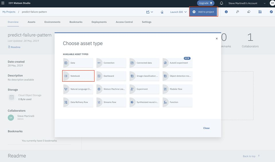The image size is (275, 162).
Task: Open the data panel grid icon
Action: [x=260, y=12]
